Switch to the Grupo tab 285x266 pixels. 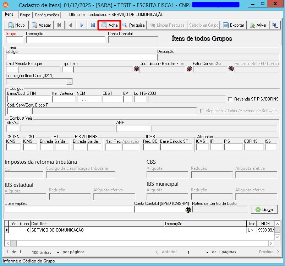pyautogui.click(x=25, y=15)
